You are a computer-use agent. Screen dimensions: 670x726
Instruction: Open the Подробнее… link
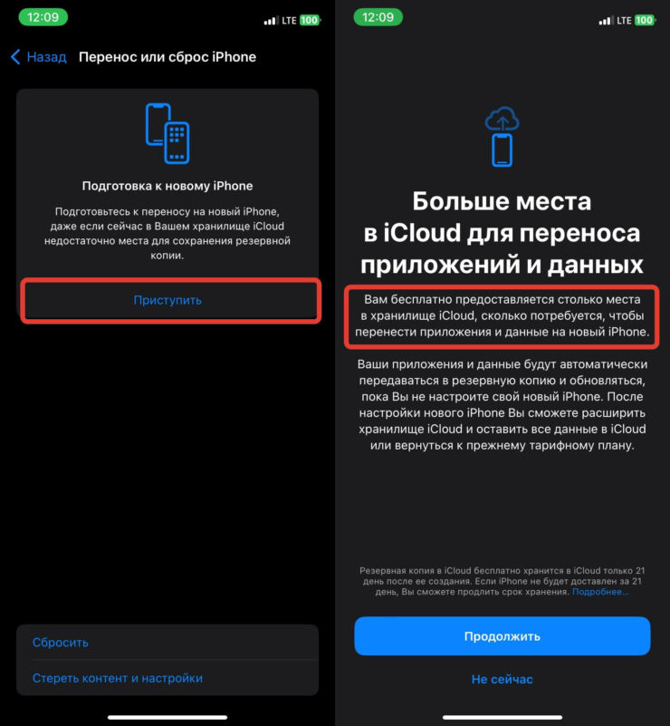coord(600,592)
